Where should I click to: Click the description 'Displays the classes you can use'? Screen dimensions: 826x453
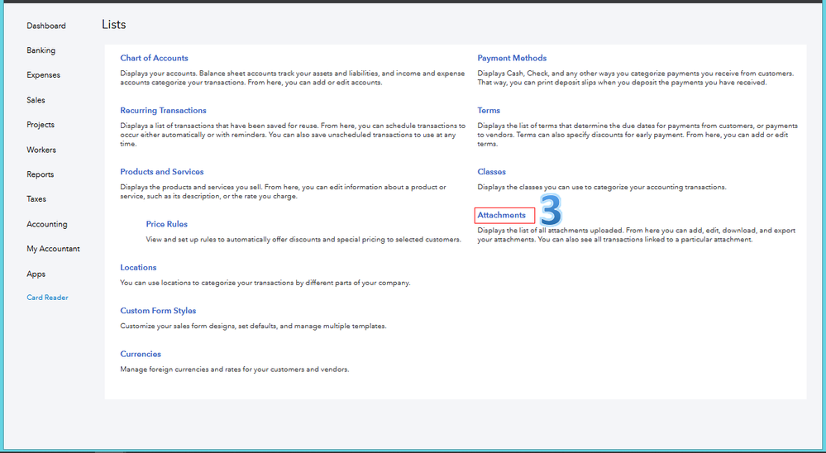point(602,187)
